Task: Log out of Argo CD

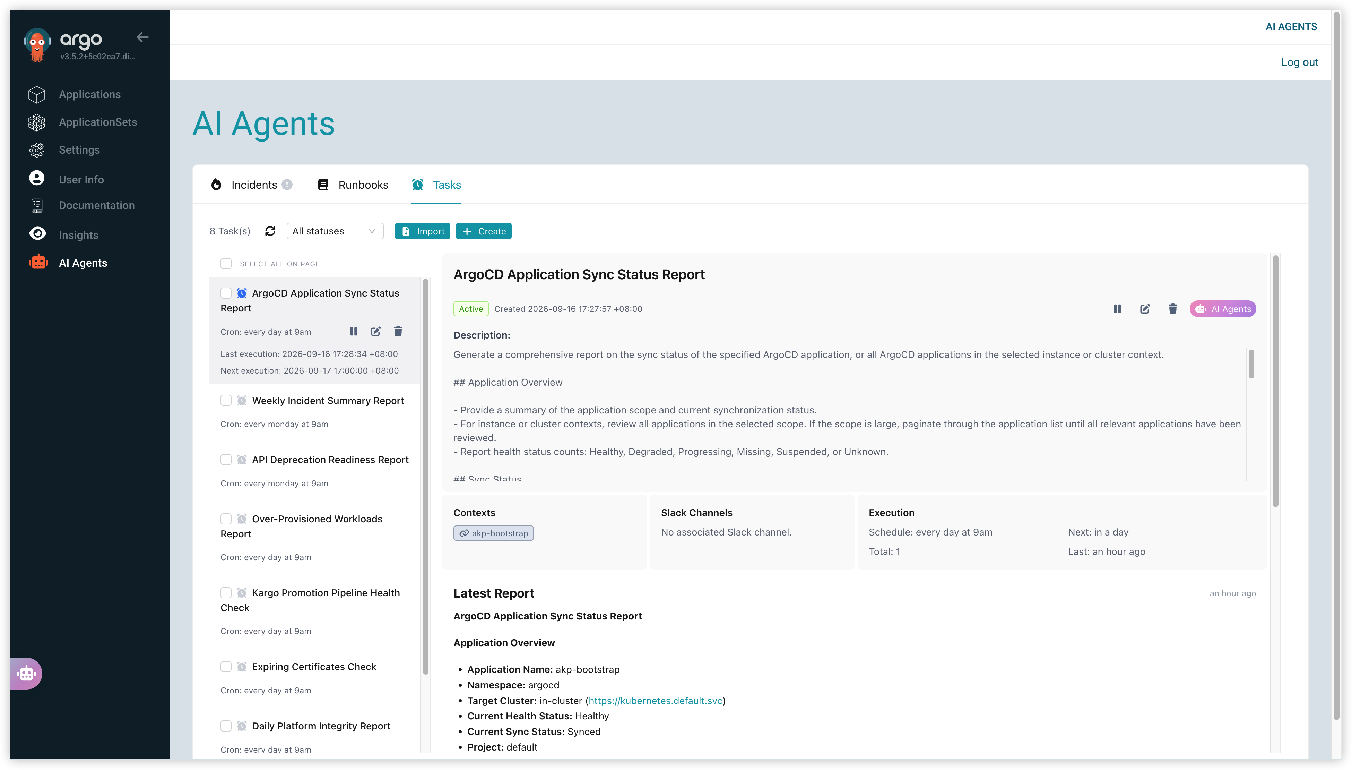Action: coord(1299,62)
